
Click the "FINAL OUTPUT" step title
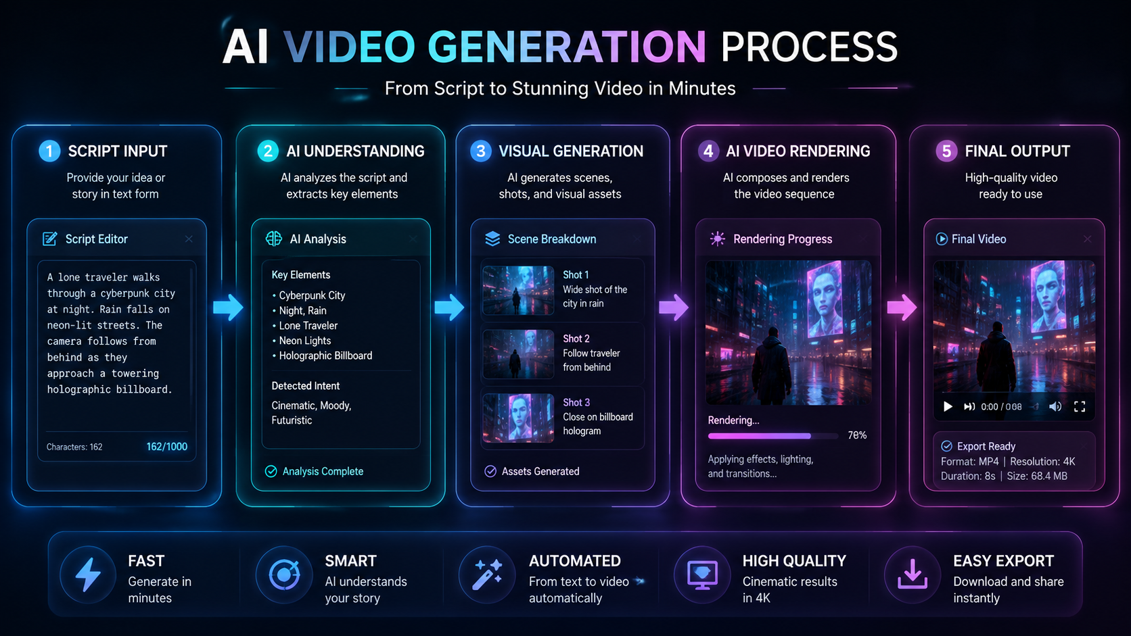(1017, 151)
